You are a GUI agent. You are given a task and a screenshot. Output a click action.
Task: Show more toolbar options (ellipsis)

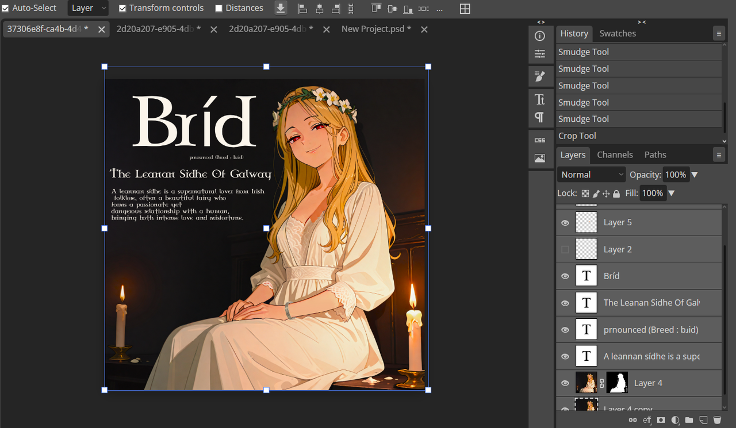pos(440,9)
